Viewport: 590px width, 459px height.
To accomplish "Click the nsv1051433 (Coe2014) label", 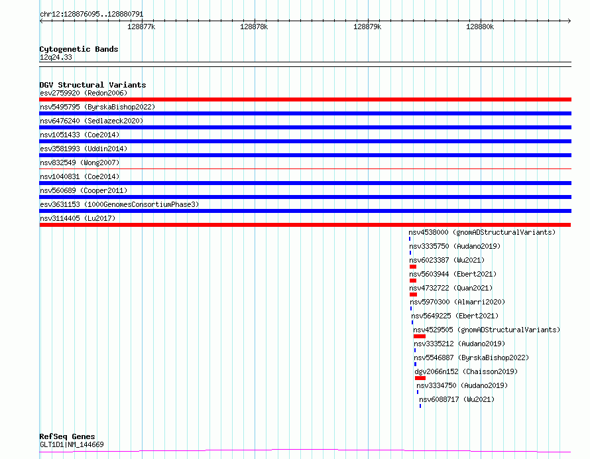I will coord(80,135).
